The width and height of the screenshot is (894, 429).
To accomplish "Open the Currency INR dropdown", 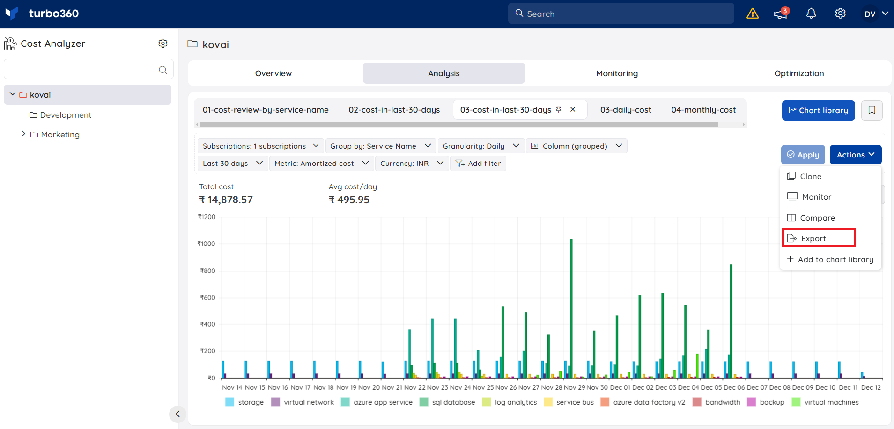I will [x=412, y=164].
